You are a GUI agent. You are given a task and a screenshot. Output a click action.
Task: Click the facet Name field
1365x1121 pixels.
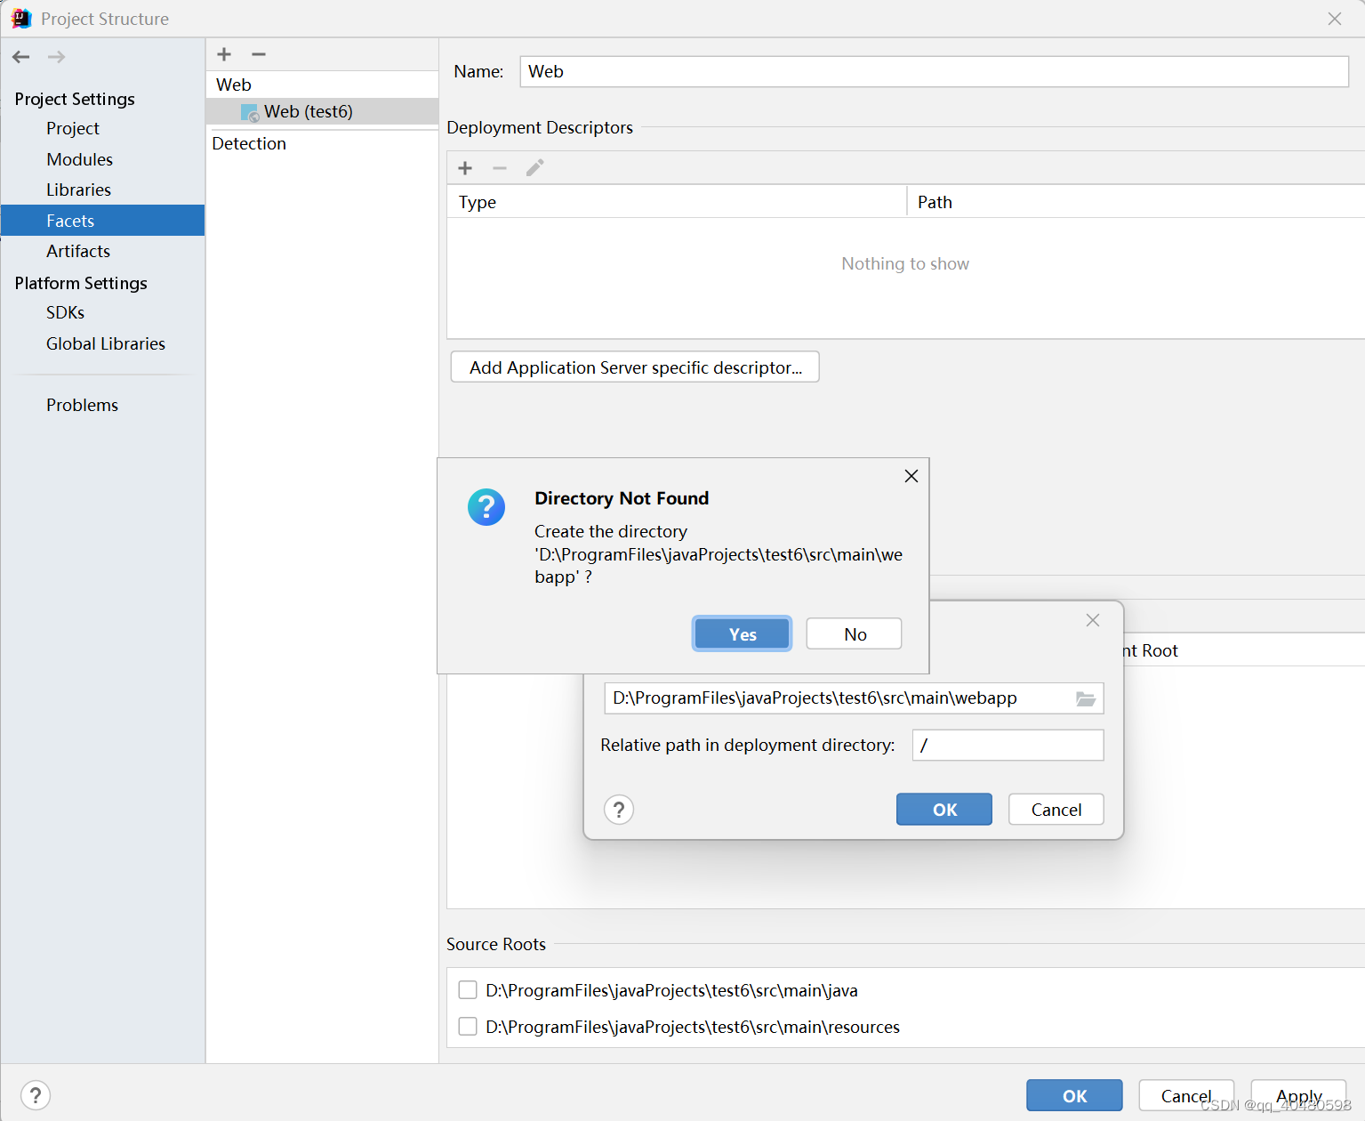(935, 72)
